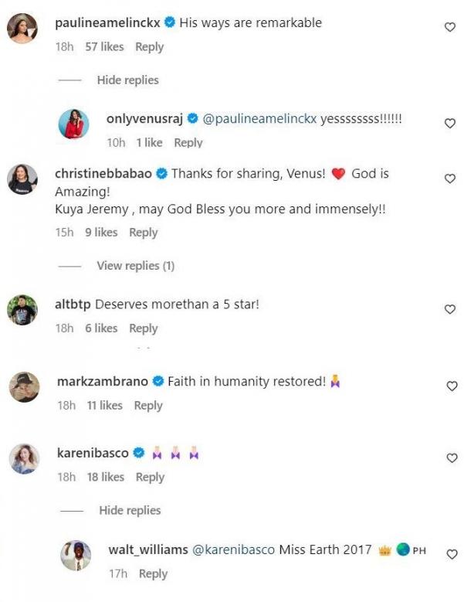Heart walt_williams's reply

(451, 553)
